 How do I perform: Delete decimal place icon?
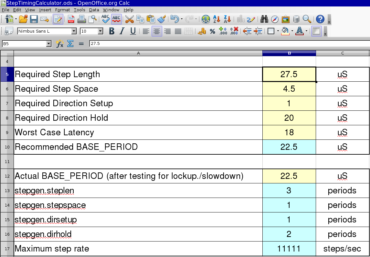tap(234, 31)
